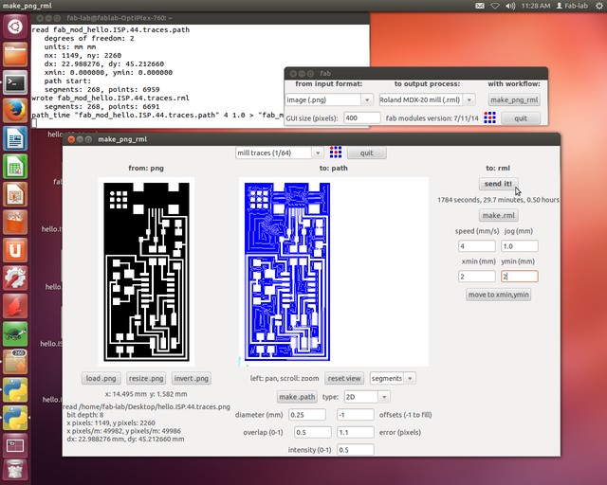Open Ubuntu Software Center icon

15,222
